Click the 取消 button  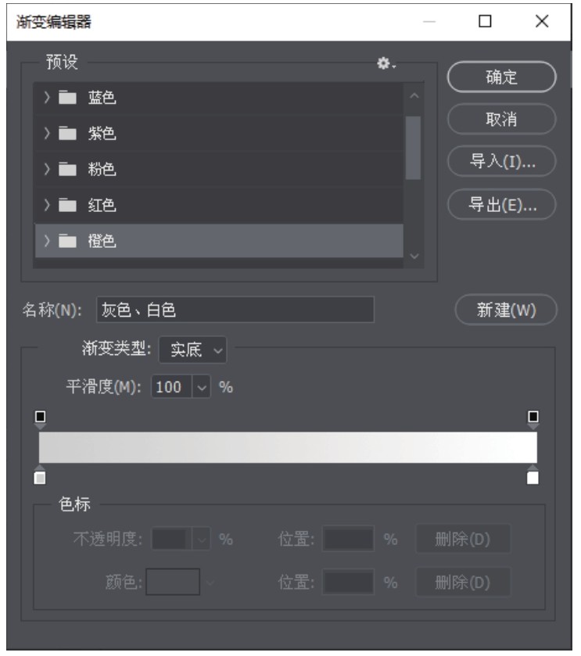pyautogui.click(x=501, y=119)
